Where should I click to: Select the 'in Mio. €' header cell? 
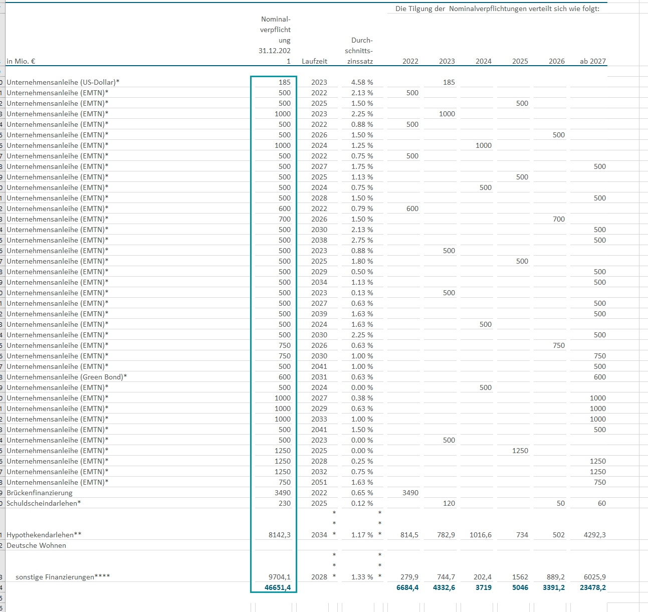pos(21,61)
